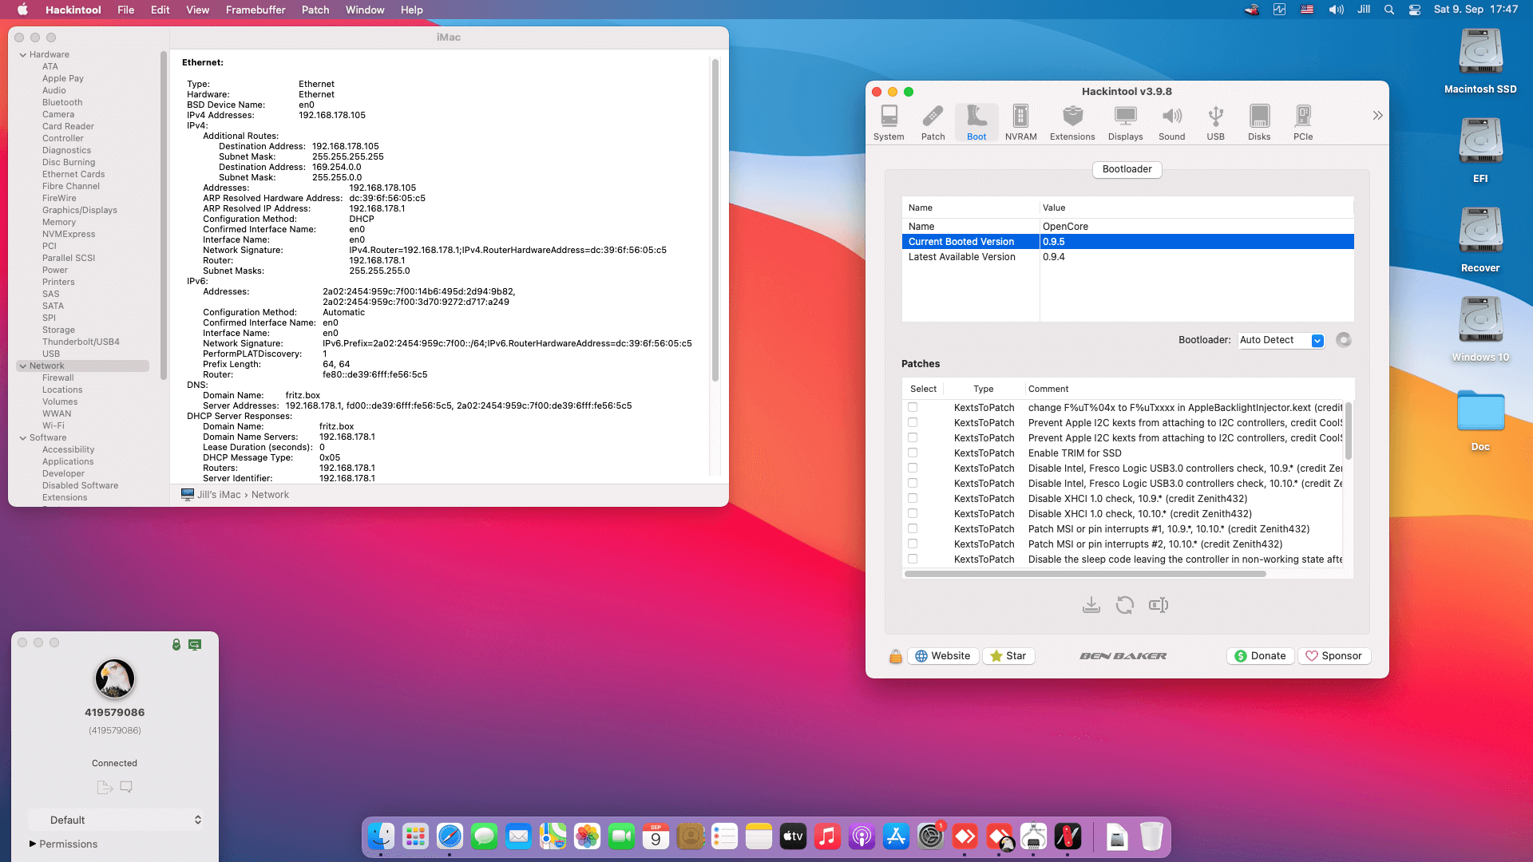The height and width of the screenshot is (862, 1533).
Task: Click the vertical scrollbar in Patches table
Action: (1349, 431)
